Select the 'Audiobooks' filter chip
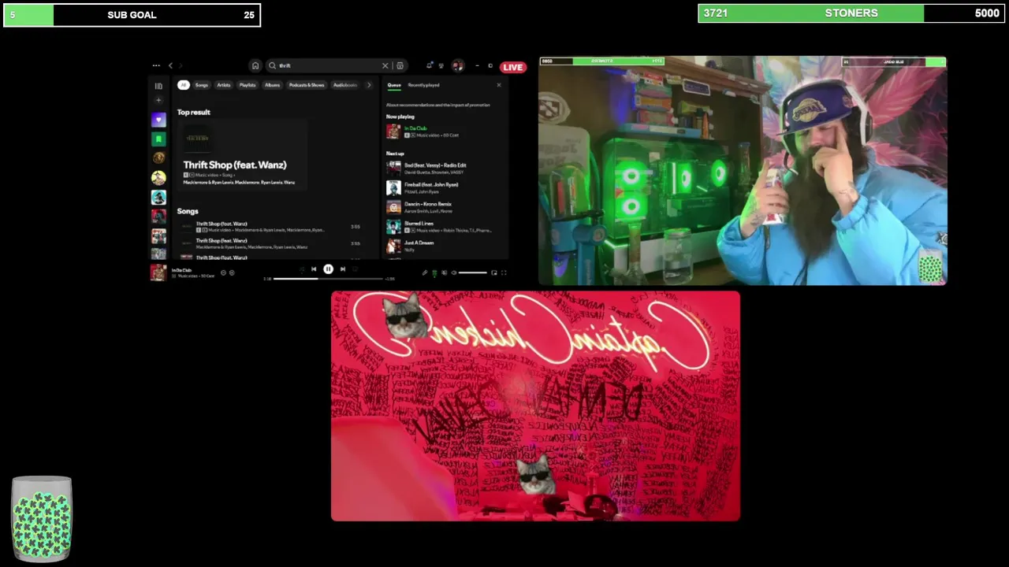The image size is (1009, 567). click(x=345, y=85)
